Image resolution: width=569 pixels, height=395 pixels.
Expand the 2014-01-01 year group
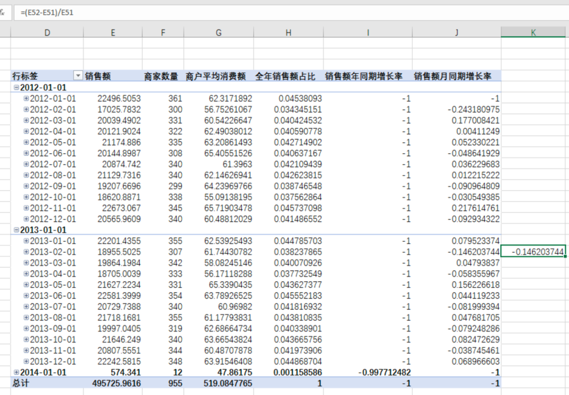[x=16, y=372]
